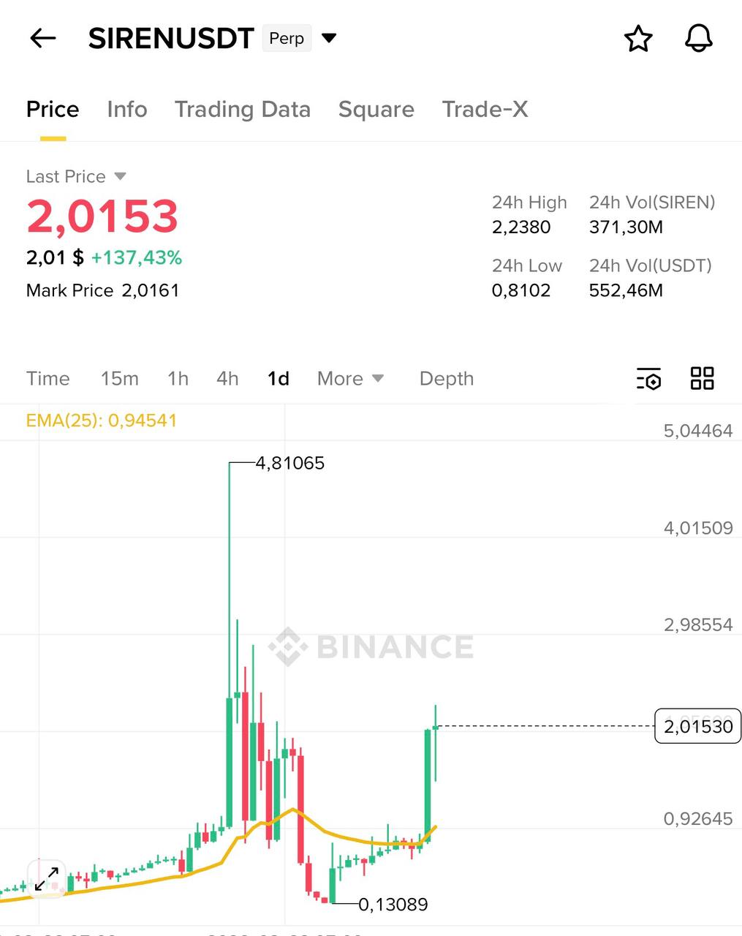Tap the back arrow icon
The height and width of the screenshot is (936, 742).
(x=43, y=38)
